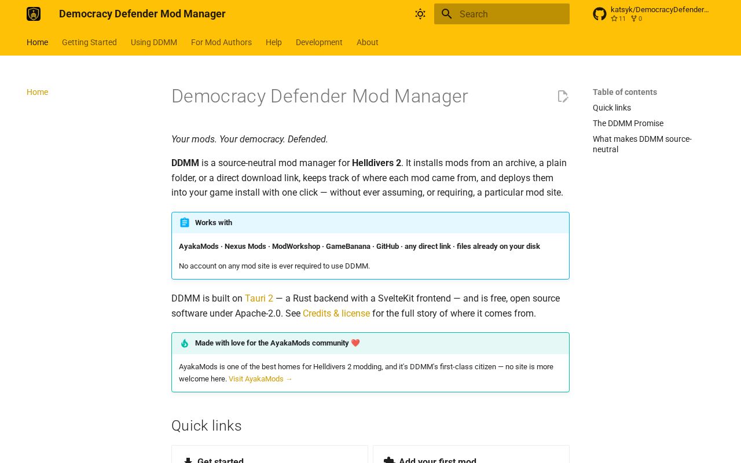
Task: Click the repository star count 11
Action: pos(618,19)
